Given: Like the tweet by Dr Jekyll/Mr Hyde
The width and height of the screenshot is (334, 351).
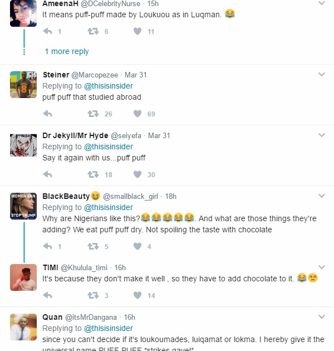Looking at the screenshot, I should click(137, 175).
